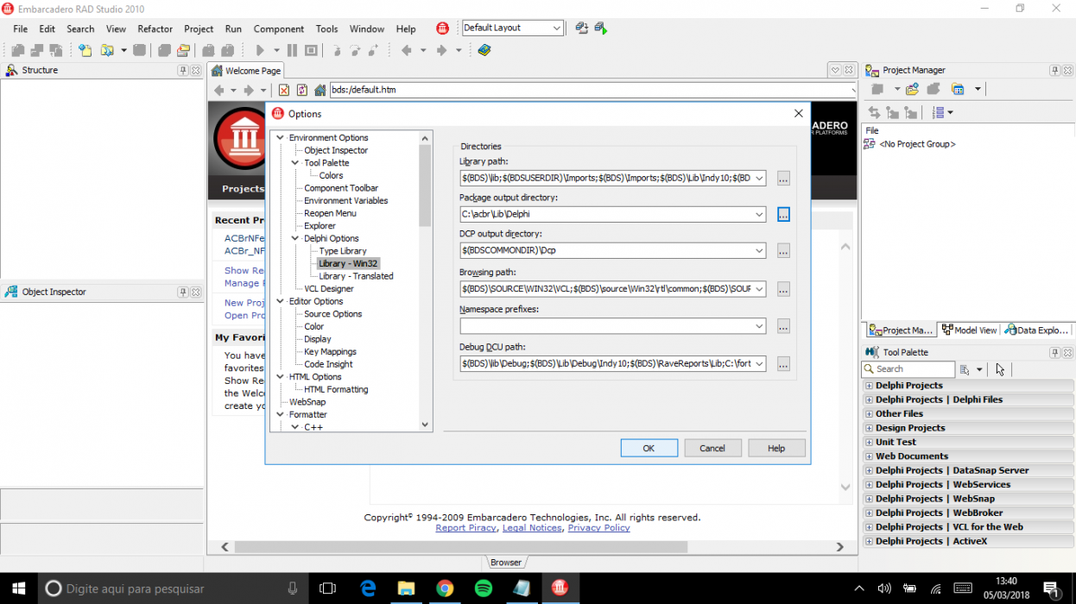Open Spotify from the taskbar
The height and width of the screenshot is (604, 1076).
click(483, 588)
